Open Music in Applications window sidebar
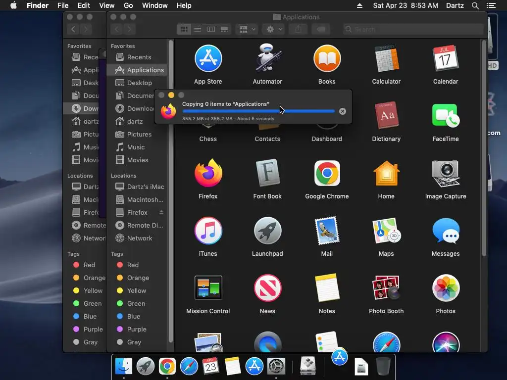507x380 pixels. tap(137, 147)
